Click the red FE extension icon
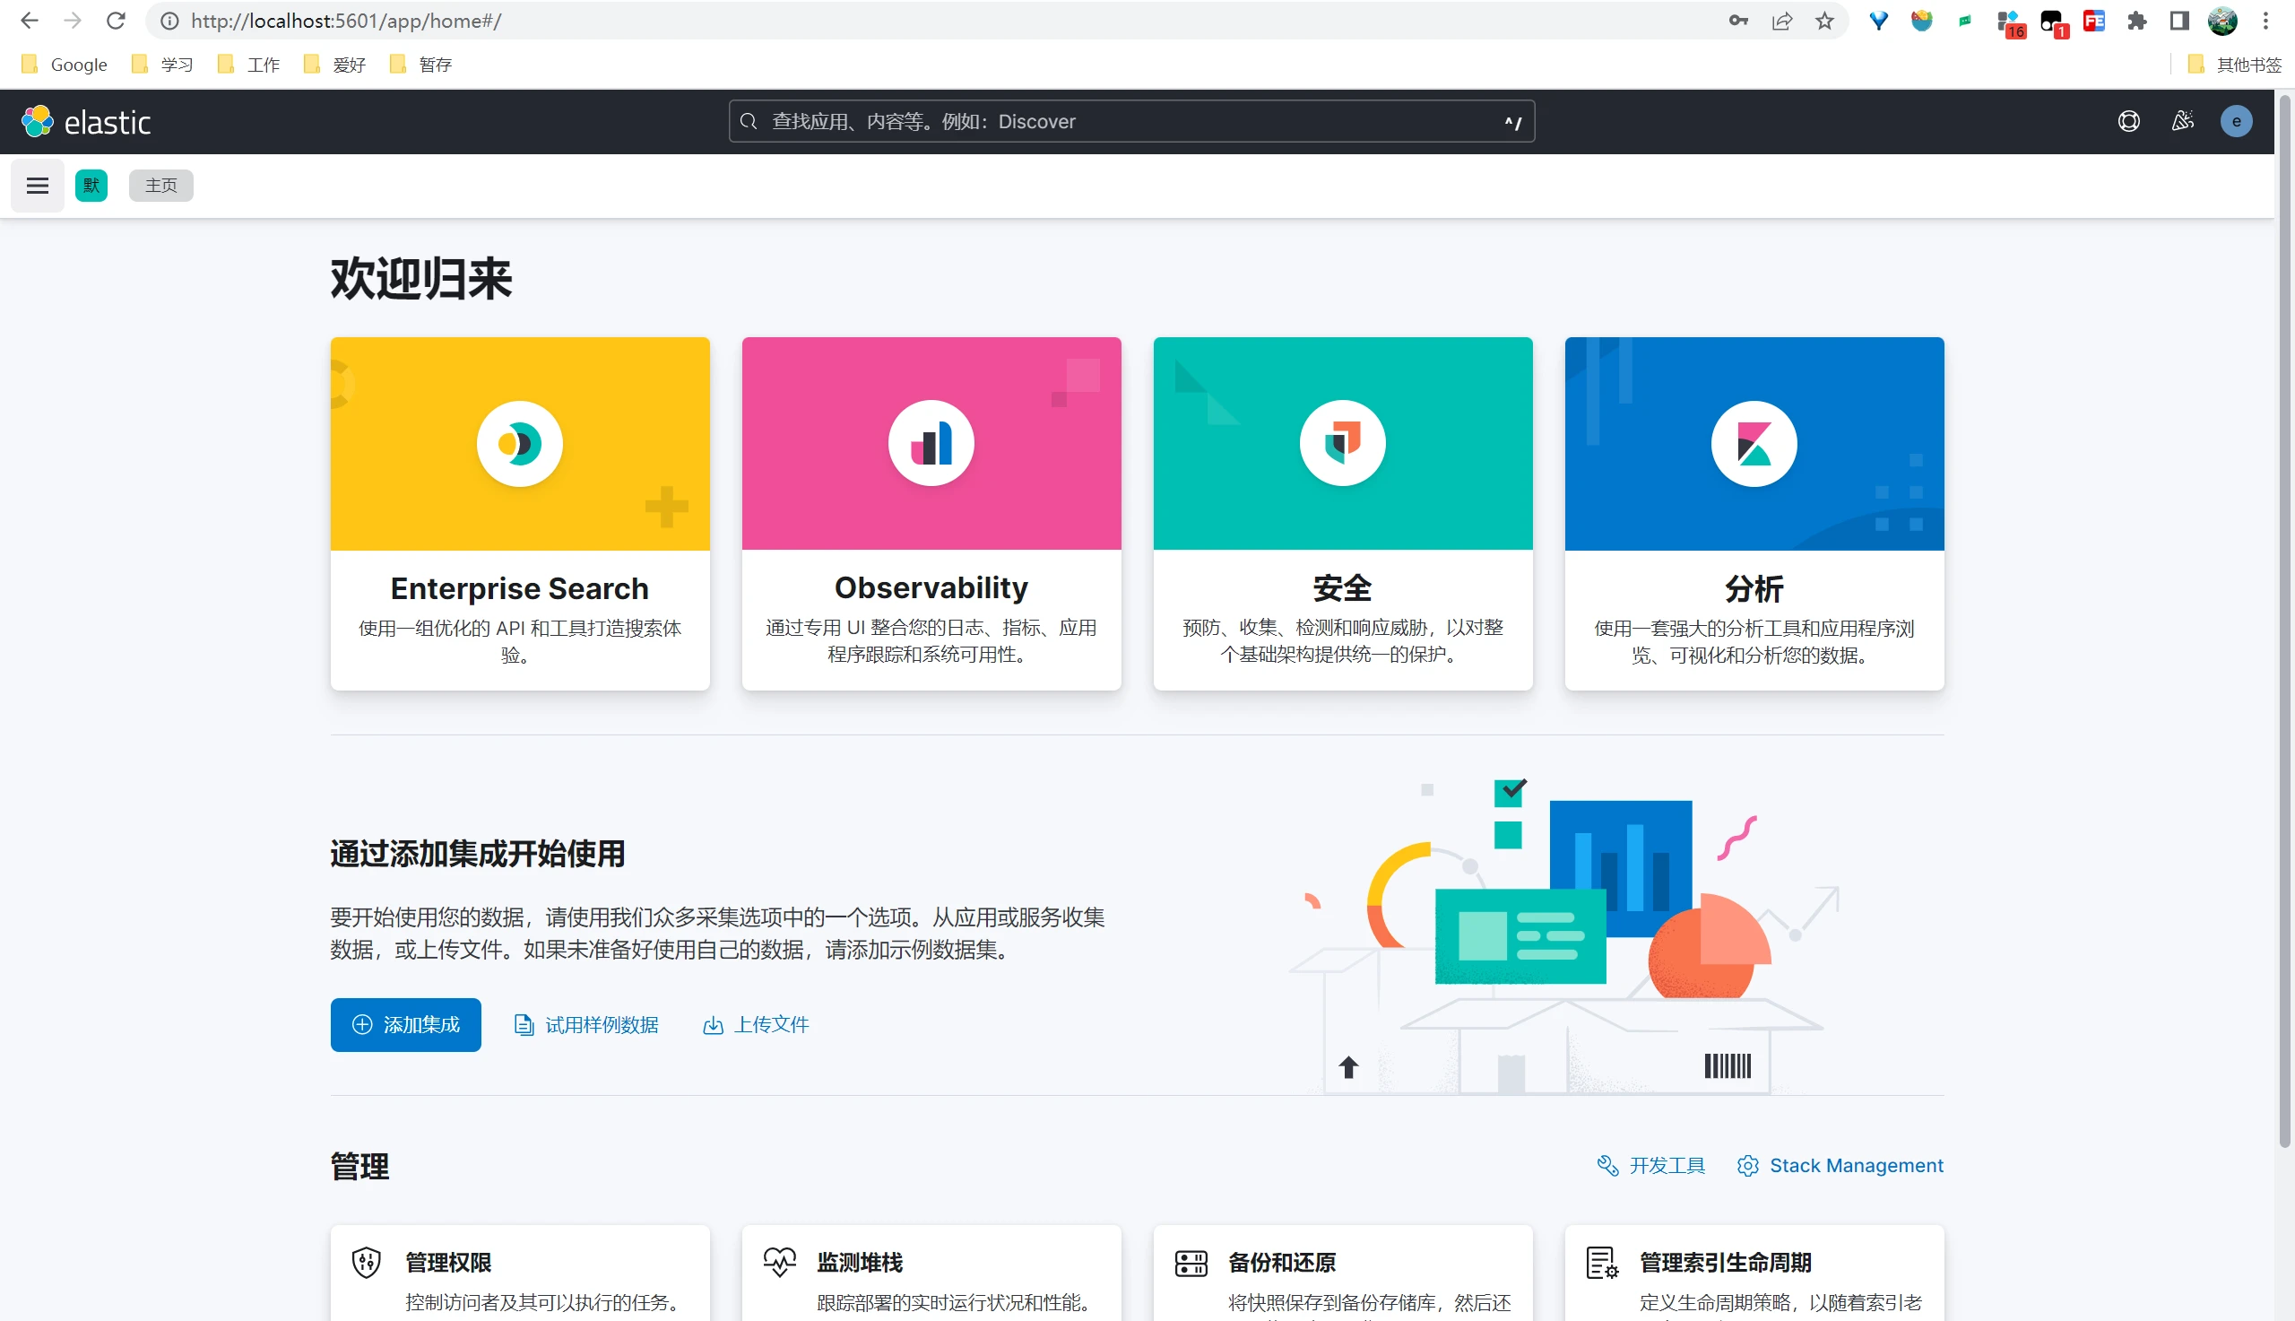Image resolution: width=2295 pixels, height=1321 pixels. (x=2093, y=20)
